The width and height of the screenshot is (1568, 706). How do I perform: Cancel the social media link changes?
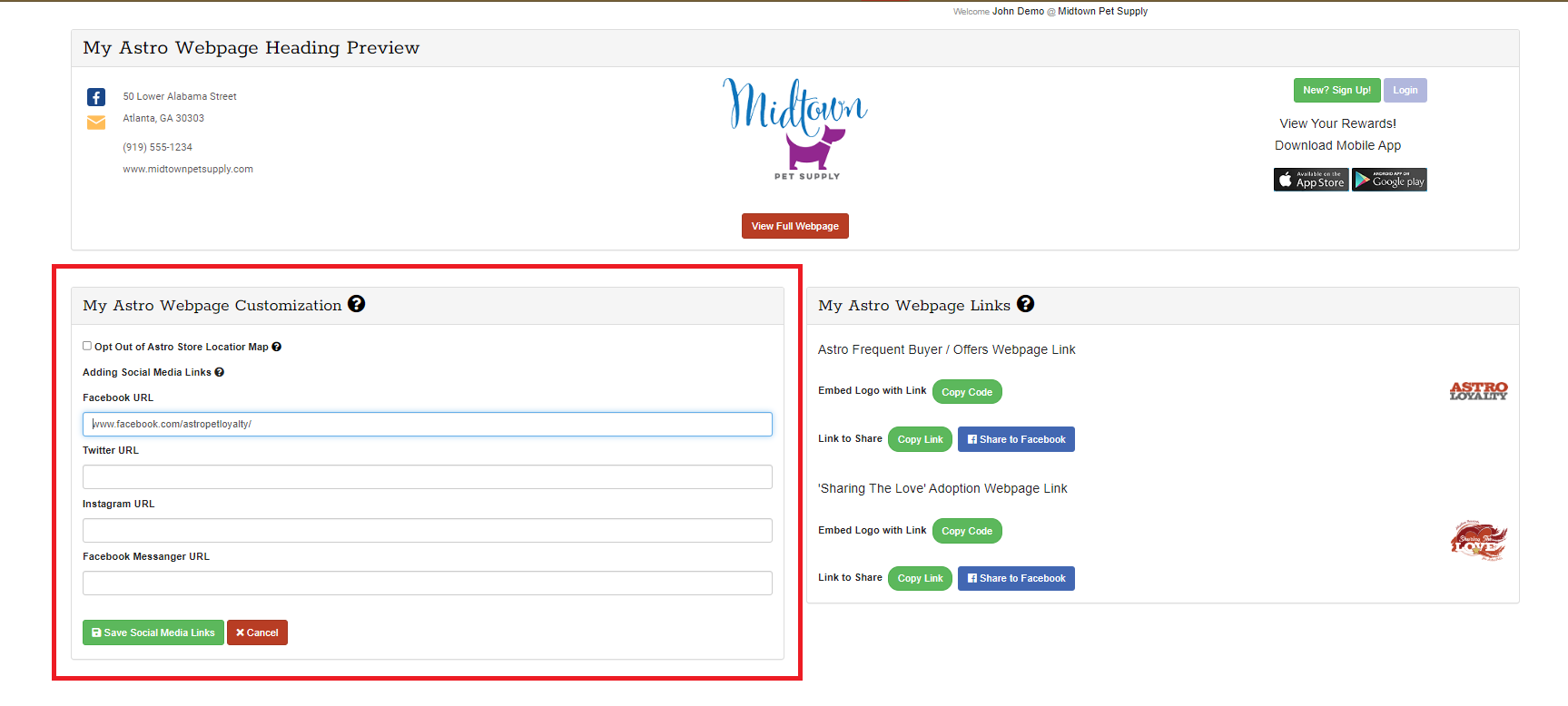tap(257, 632)
